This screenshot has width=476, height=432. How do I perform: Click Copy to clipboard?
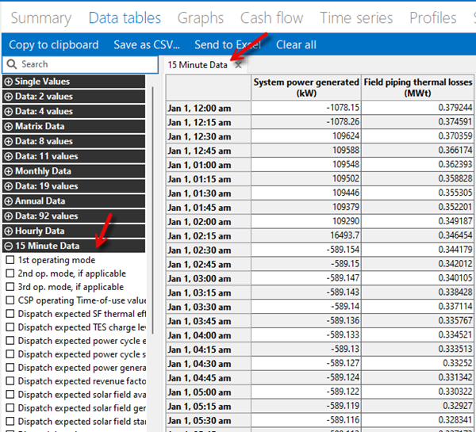click(54, 44)
